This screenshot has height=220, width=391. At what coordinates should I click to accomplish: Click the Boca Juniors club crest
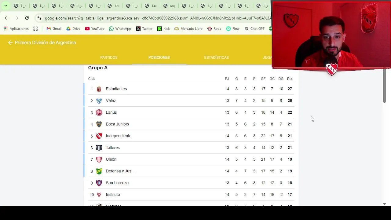(x=99, y=124)
